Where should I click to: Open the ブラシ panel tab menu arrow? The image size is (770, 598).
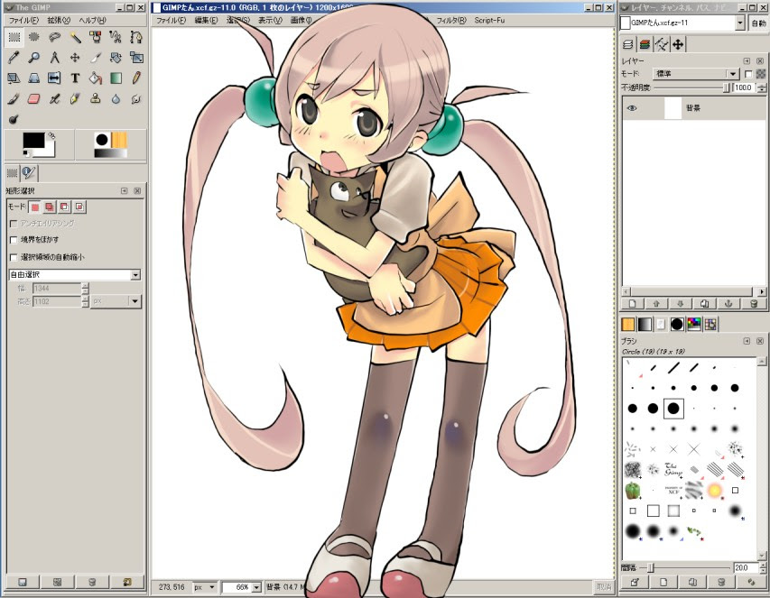click(747, 340)
